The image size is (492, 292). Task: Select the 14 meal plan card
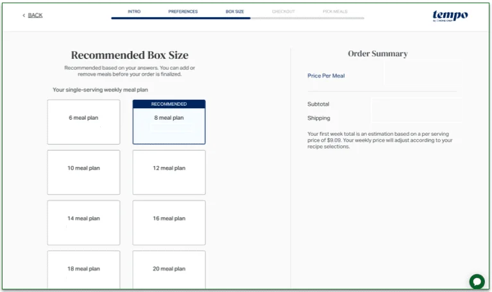[x=83, y=222]
